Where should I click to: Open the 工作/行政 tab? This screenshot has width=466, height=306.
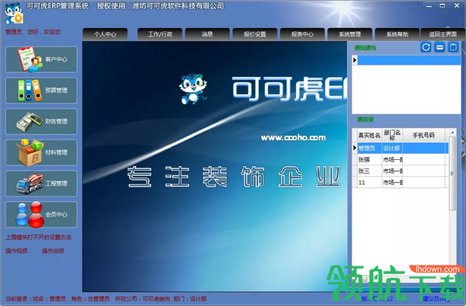(x=160, y=34)
